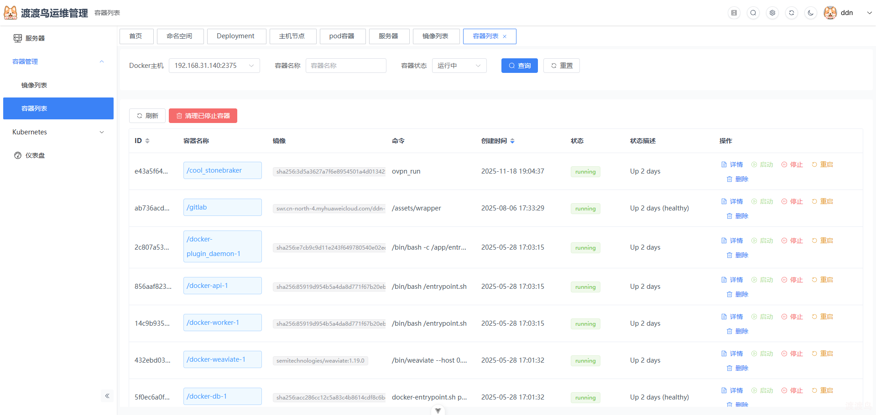876x415 pixels.
Task: Click the search icon in top bar
Action: (753, 13)
